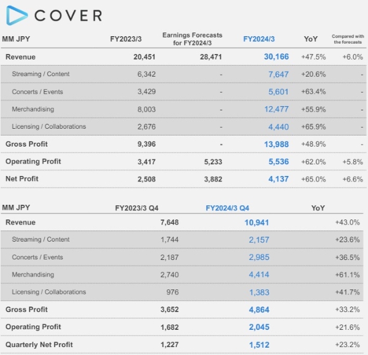Select the FY2023/3 column header

(126, 39)
